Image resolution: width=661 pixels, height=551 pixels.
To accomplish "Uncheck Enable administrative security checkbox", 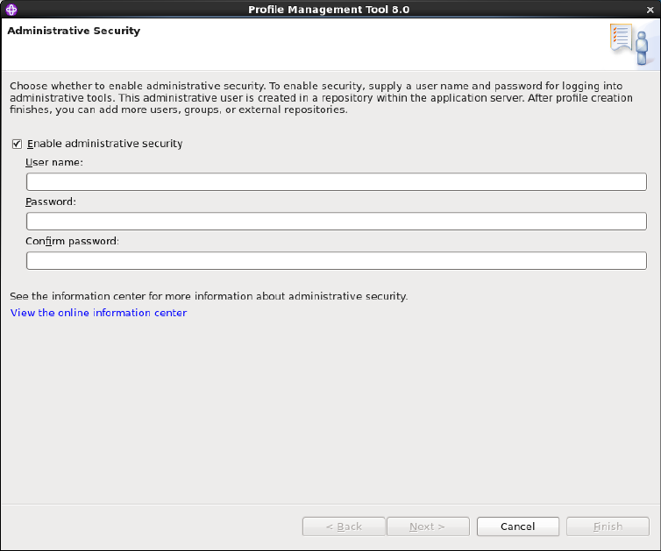I will click(17, 144).
